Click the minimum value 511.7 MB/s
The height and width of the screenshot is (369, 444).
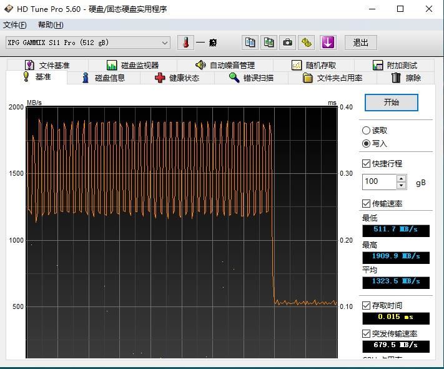point(396,231)
